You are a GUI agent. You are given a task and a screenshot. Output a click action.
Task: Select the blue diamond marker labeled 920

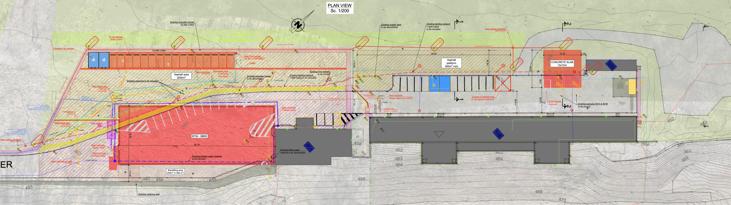[x=611, y=66]
